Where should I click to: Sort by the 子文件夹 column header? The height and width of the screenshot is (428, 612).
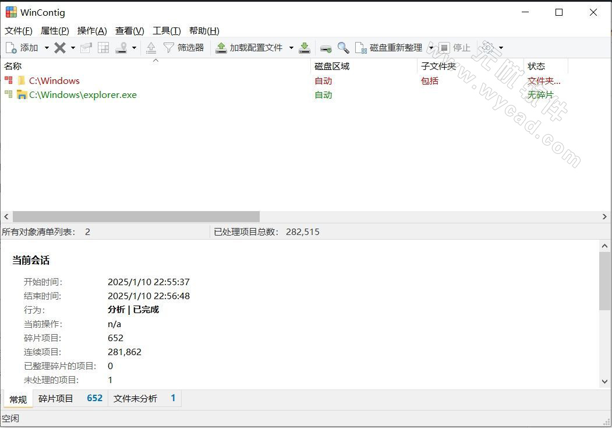tap(471, 66)
